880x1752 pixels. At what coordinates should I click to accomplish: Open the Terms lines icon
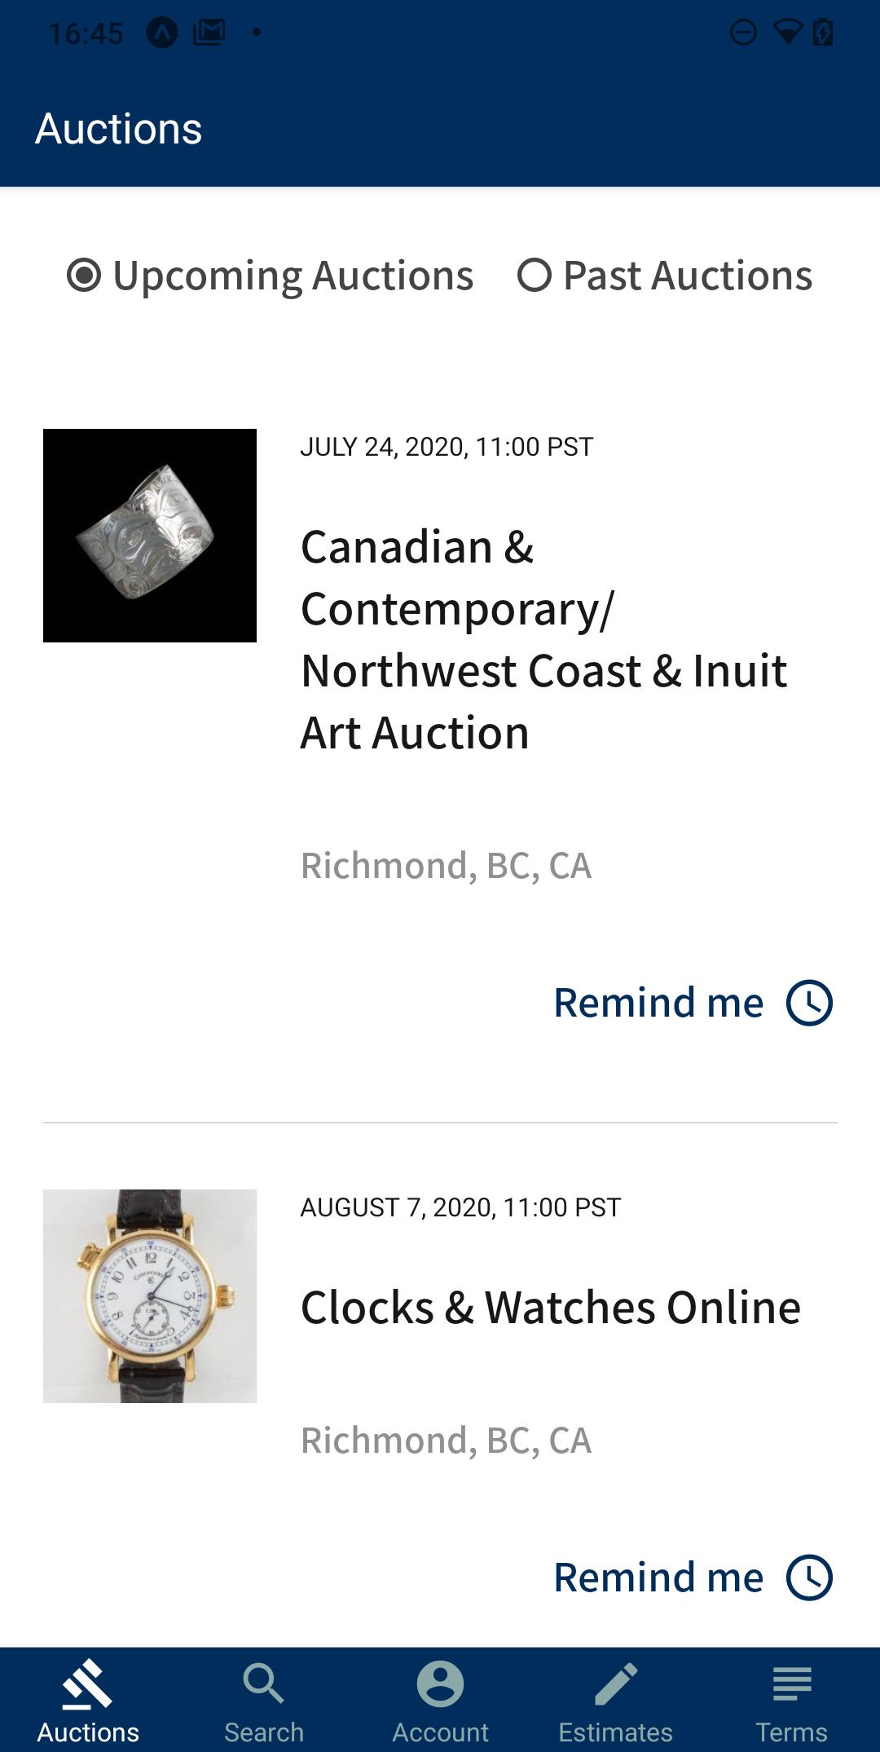pyautogui.click(x=792, y=1684)
